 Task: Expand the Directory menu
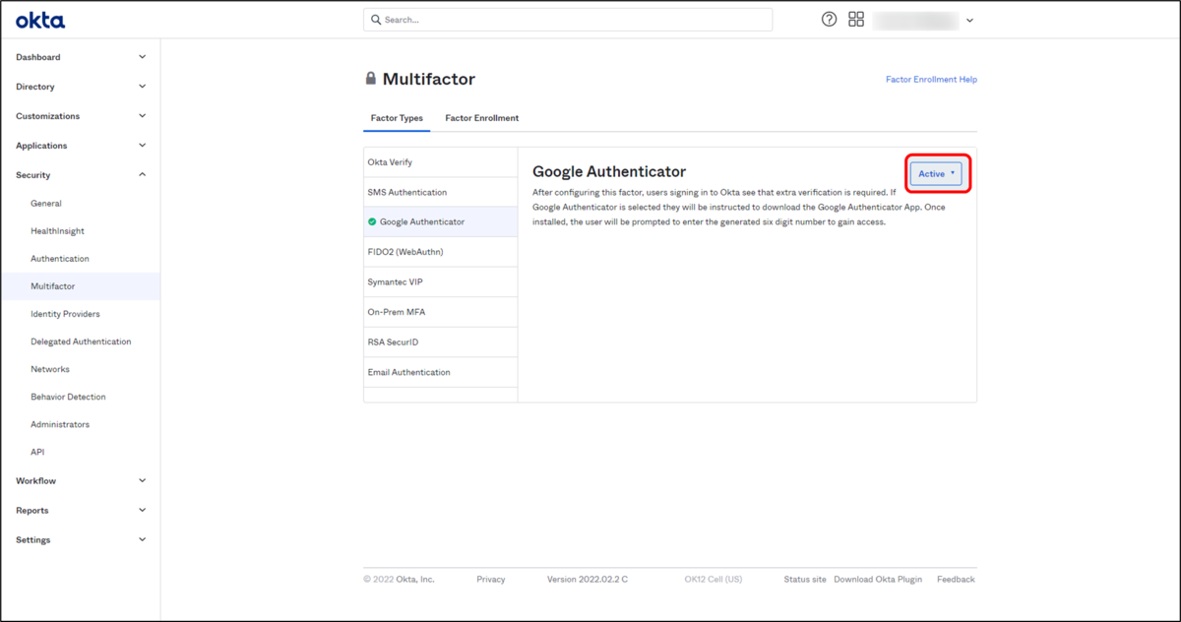click(x=81, y=87)
